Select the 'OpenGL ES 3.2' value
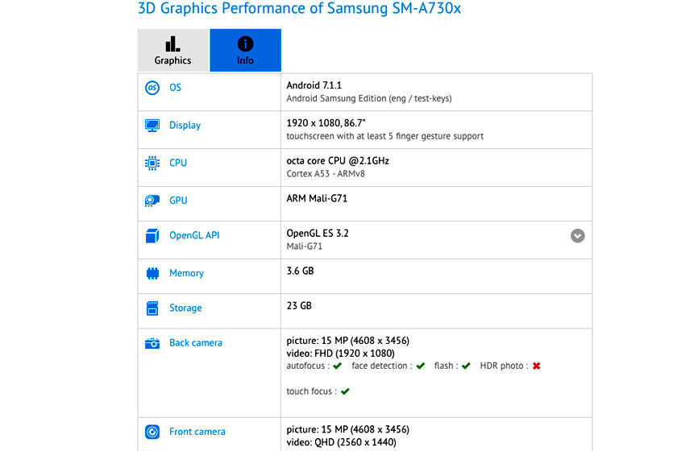Viewport: 677px width, 451px height. pos(318,234)
